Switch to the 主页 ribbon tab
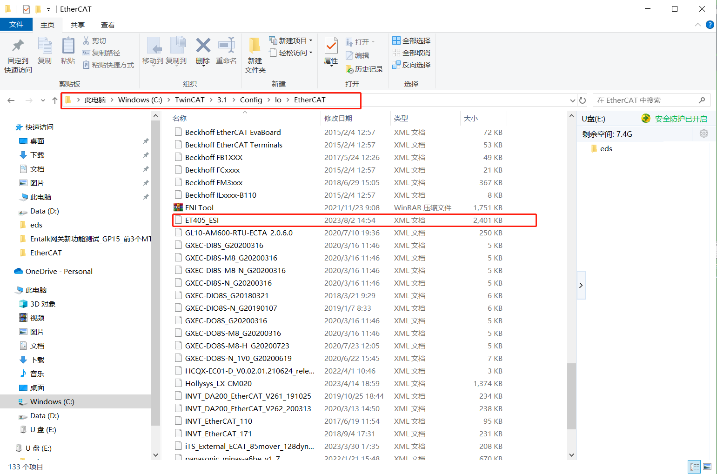717x474 pixels. (x=47, y=25)
